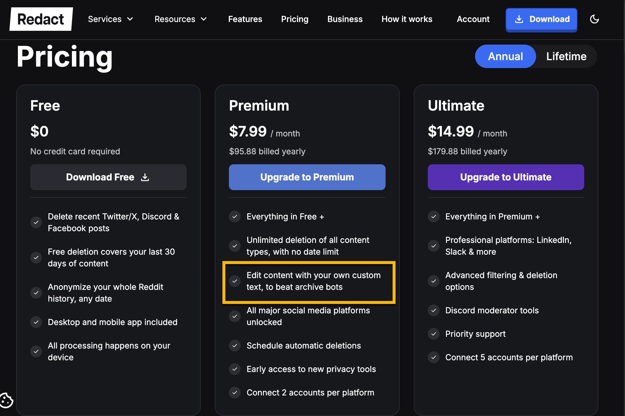
Task: Click Upgrade to Ultimate button
Action: click(506, 177)
